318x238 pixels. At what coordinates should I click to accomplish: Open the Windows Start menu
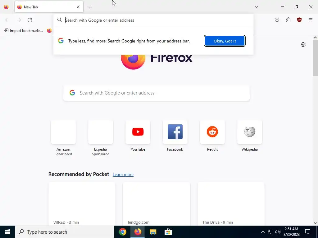pyautogui.click(x=7, y=232)
